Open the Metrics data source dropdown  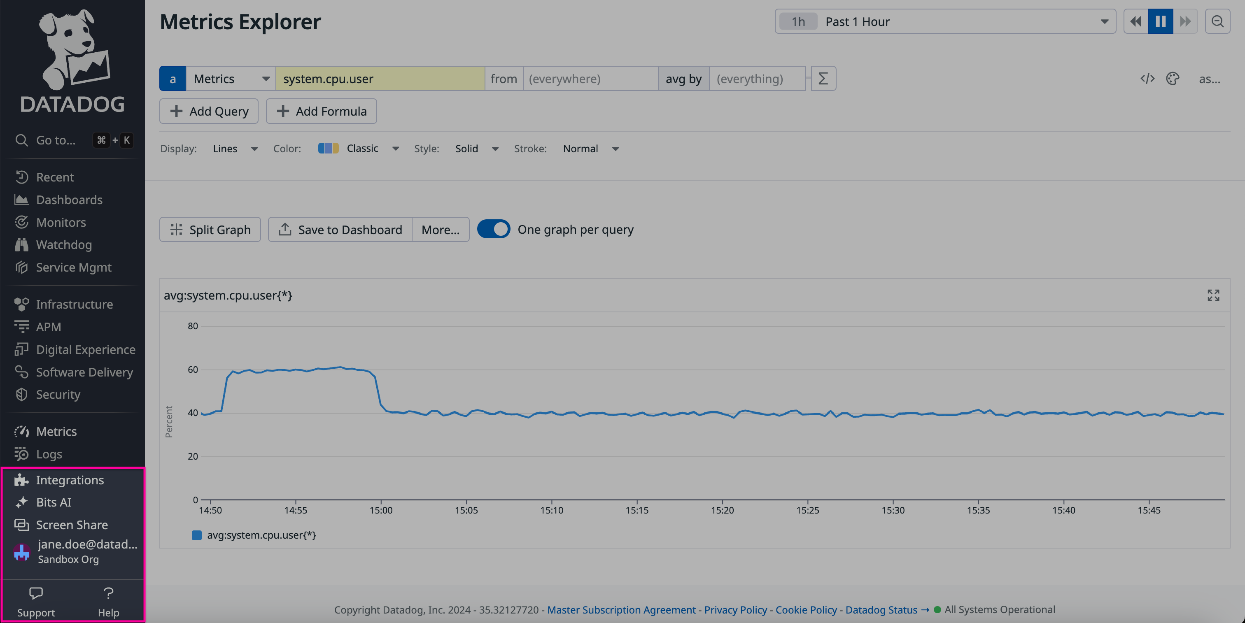coord(231,79)
